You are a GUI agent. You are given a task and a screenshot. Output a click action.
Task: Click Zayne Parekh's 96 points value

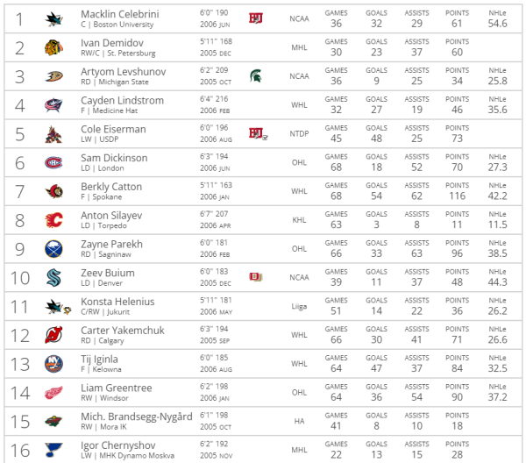tap(457, 253)
